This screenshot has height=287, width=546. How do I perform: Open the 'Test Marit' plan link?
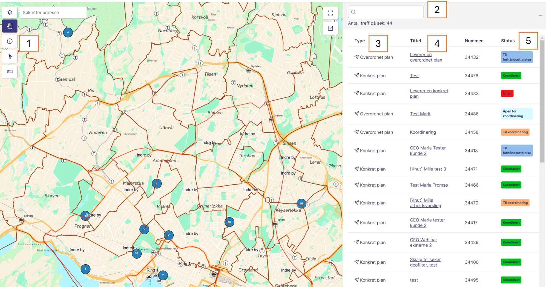(420, 114)
